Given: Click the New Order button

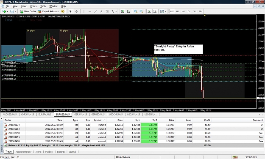Looking at the screenshot, I should [28, 11].
